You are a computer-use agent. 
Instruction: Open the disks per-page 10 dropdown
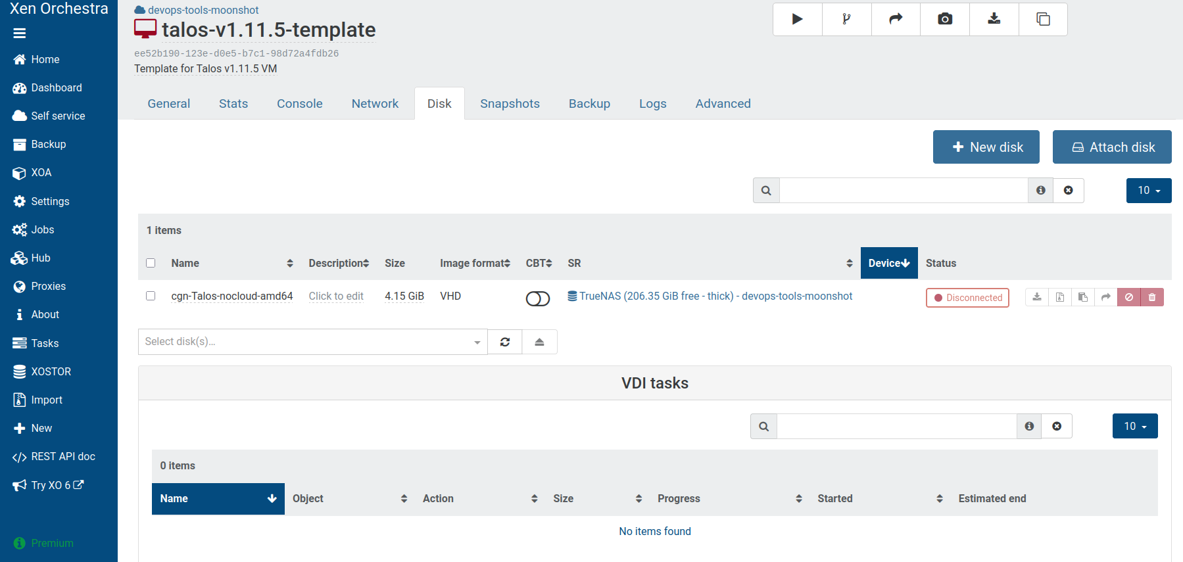point(1149,191)
